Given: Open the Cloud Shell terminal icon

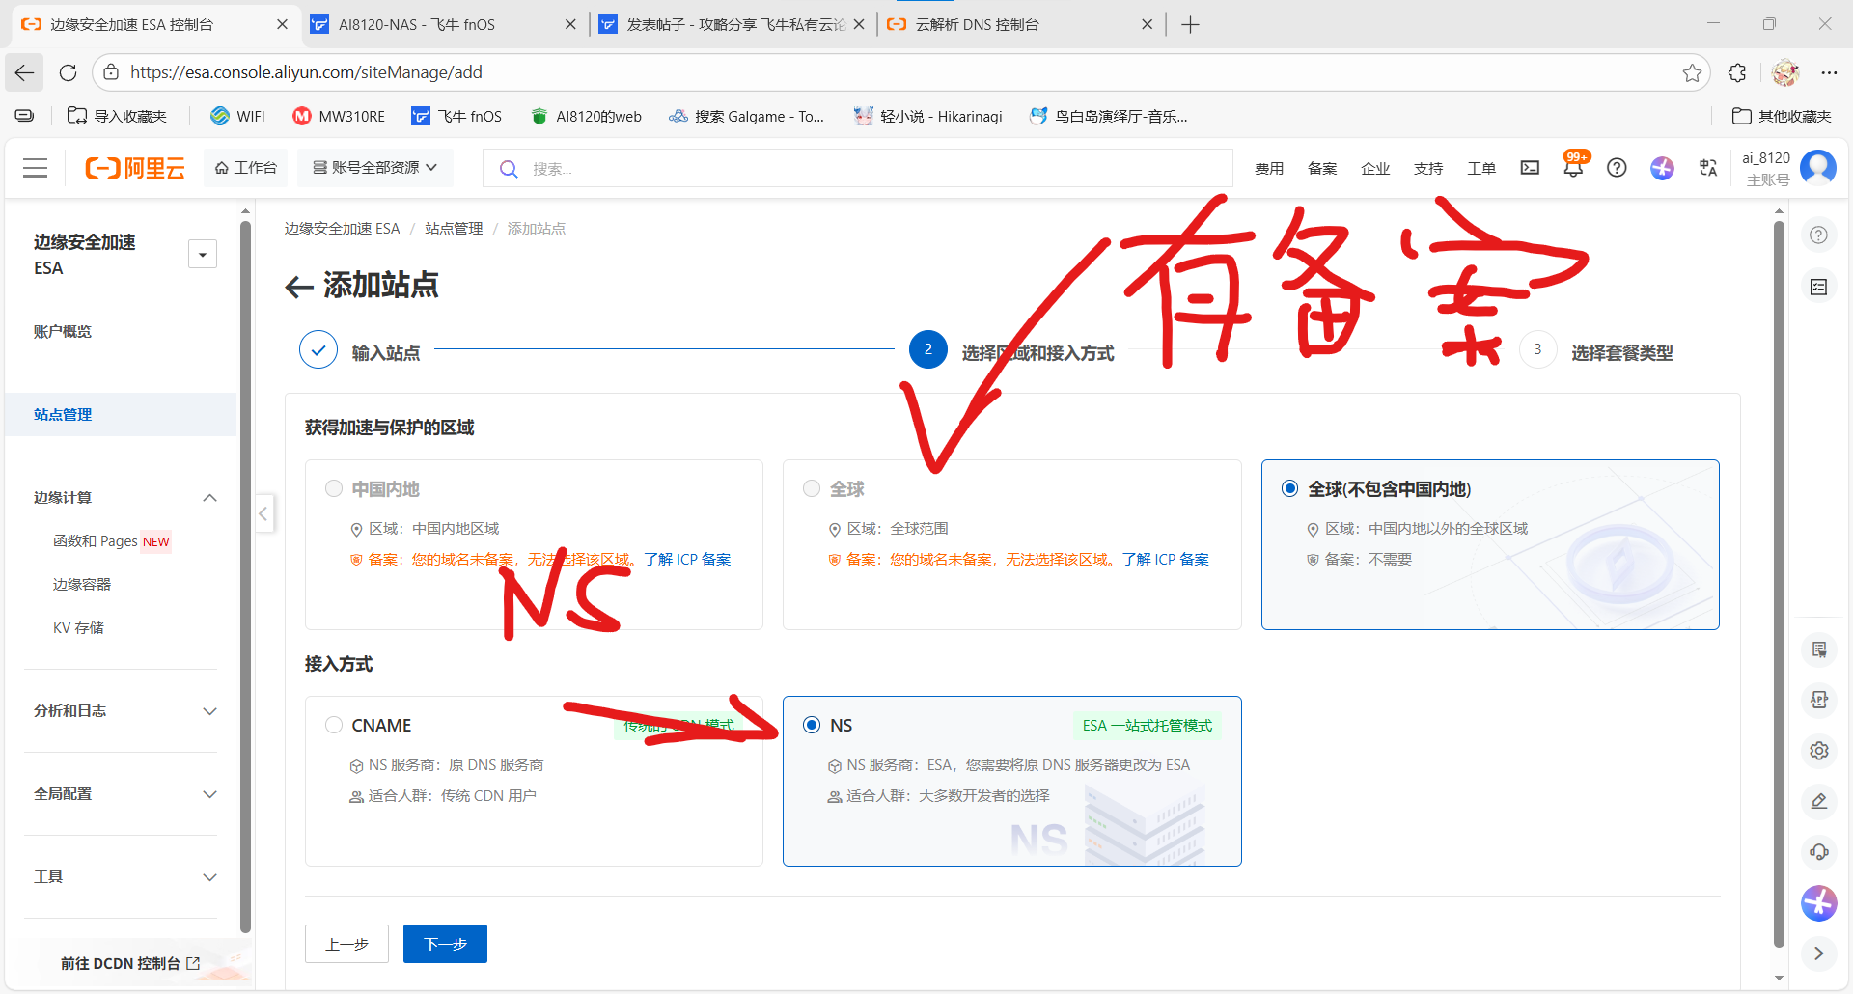Looking at the screenshot, I should [x=1530, y=168].
